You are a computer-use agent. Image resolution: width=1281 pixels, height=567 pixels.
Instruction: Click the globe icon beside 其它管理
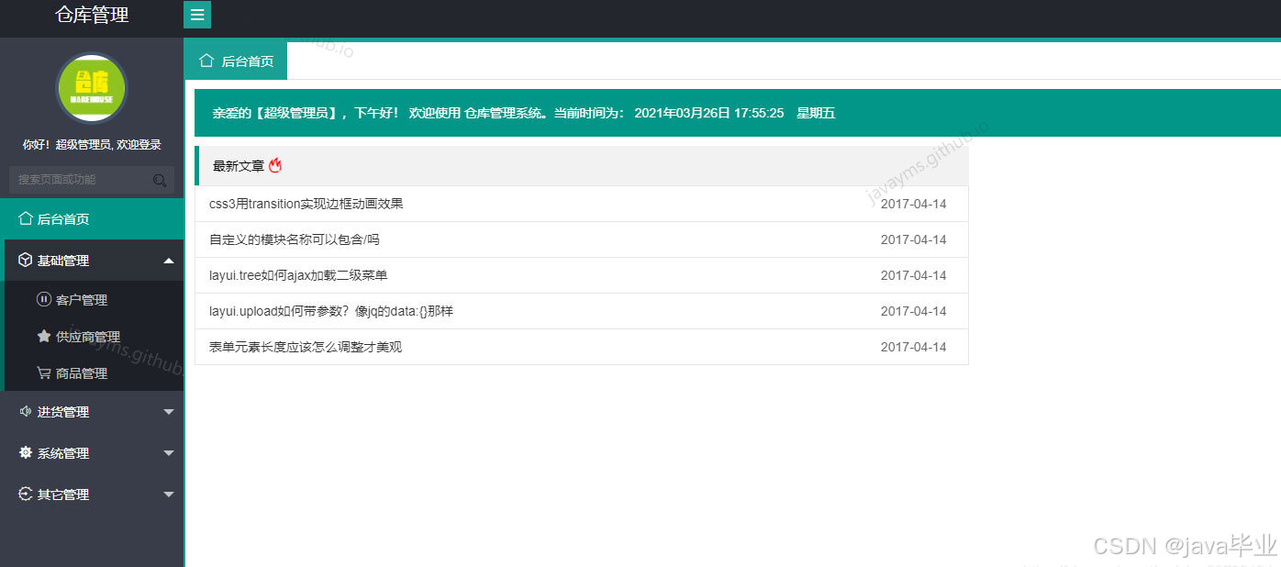pos(25,494)
